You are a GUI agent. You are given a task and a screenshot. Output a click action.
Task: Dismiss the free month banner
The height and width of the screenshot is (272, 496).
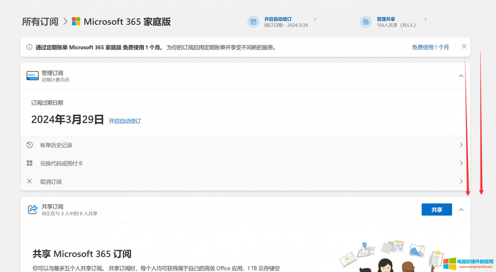464,46
